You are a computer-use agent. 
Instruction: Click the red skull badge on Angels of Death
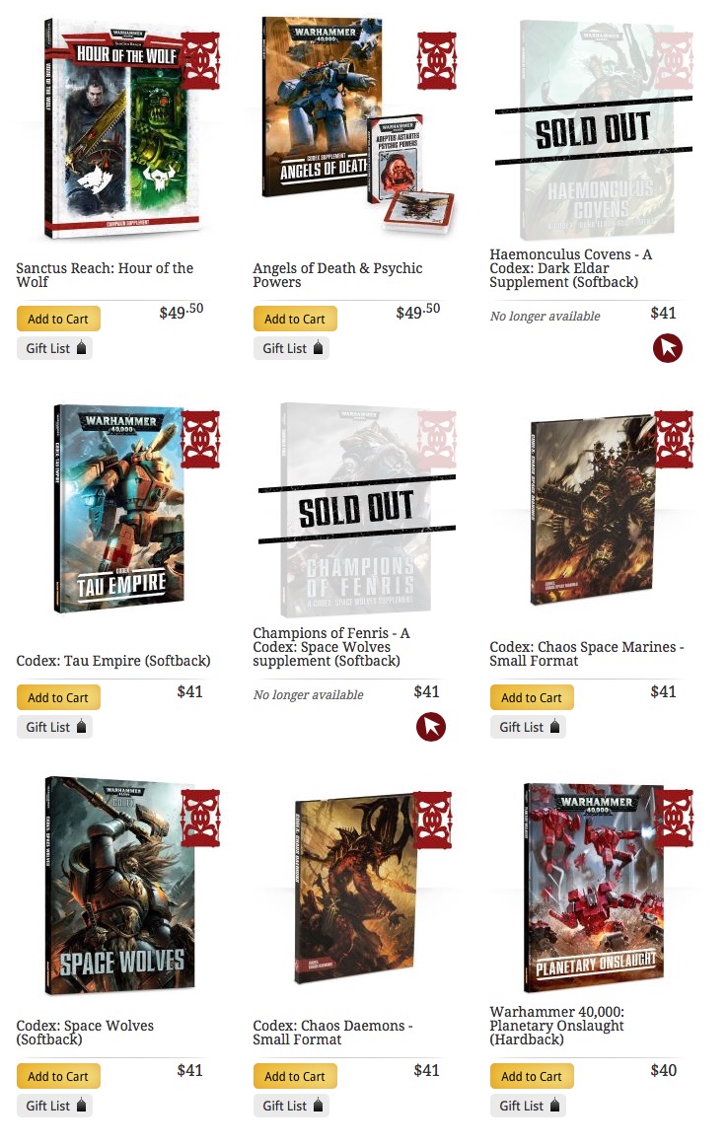point(436,61)
